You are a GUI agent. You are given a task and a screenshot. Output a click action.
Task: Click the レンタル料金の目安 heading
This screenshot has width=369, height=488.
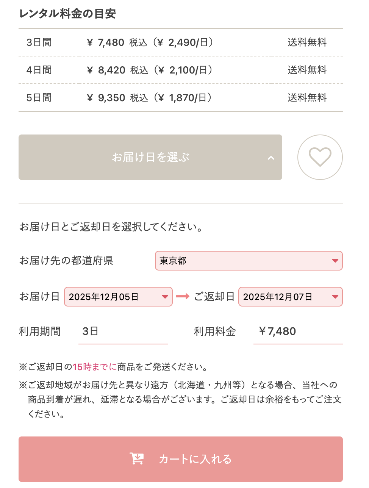[67, 14]
